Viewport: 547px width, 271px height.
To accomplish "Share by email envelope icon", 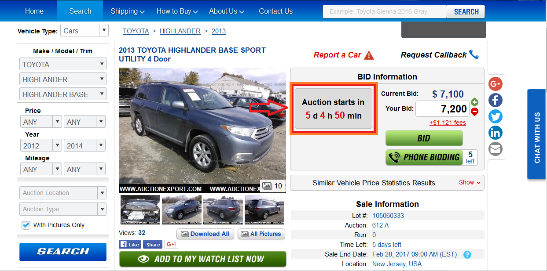I will (x=496, y=149).
